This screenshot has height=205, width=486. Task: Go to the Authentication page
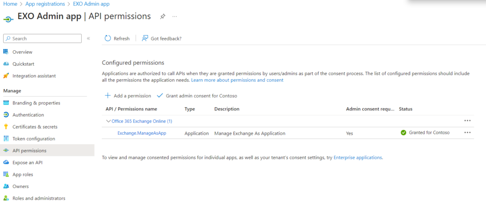pos(28,115)
